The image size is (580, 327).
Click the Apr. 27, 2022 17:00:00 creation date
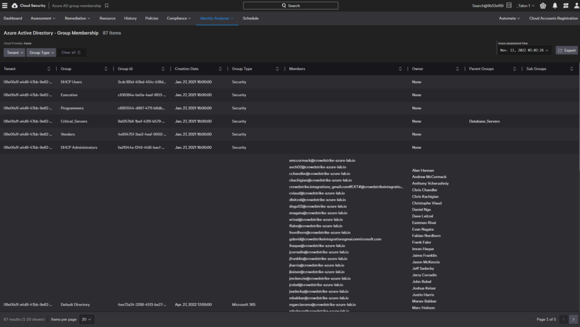193,305
